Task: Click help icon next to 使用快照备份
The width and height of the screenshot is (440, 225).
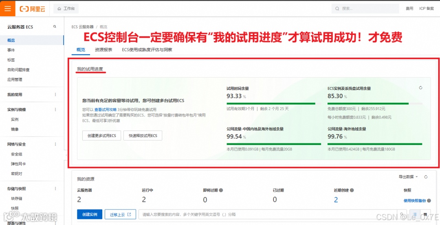Action: [x=429, y=200]
